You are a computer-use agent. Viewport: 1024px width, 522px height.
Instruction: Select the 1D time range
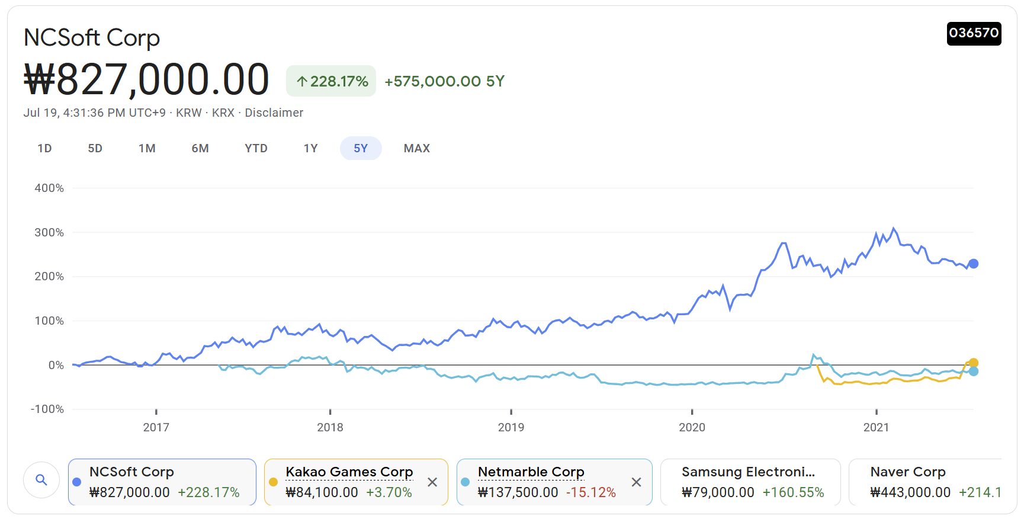click(44, 148)
